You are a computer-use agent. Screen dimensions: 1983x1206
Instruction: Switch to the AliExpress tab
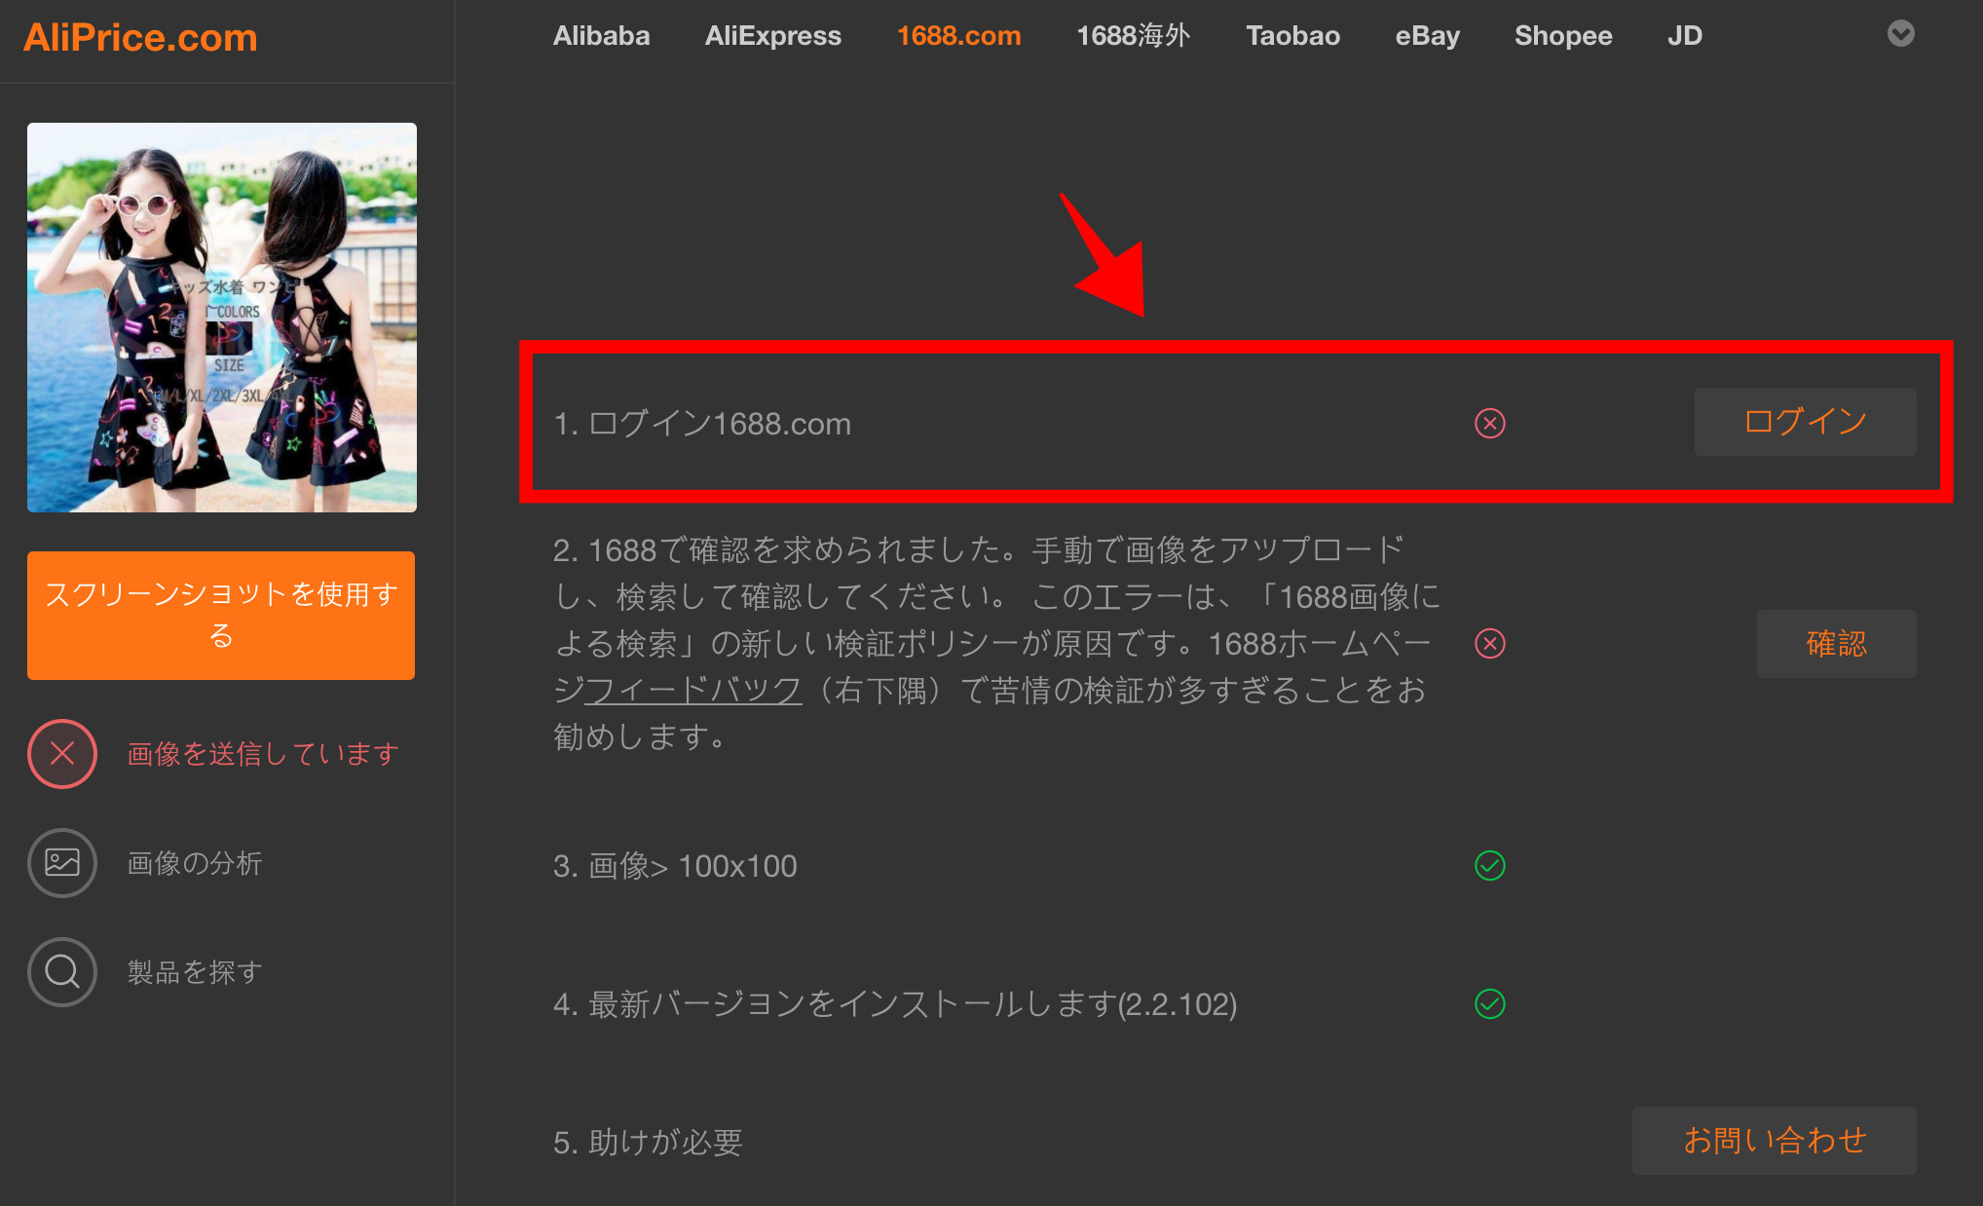pos(772,36)
